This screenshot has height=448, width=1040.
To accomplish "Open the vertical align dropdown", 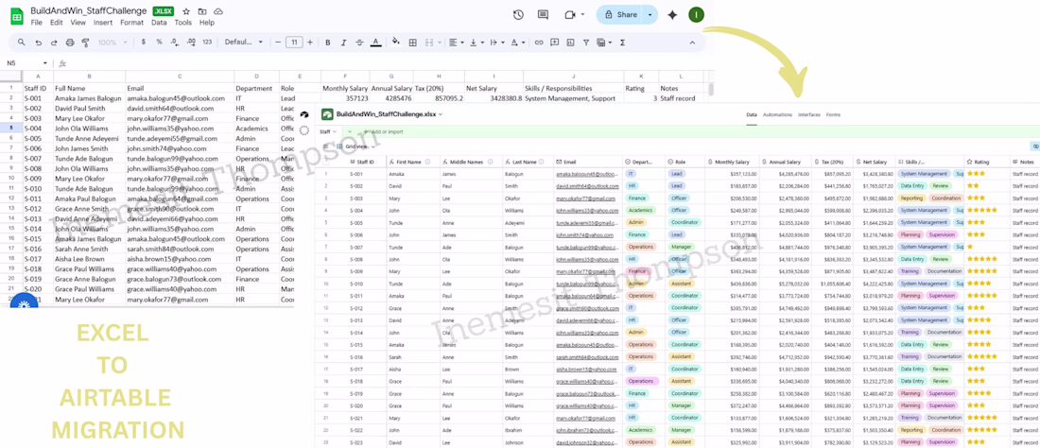I will click(x=477, y=43).
